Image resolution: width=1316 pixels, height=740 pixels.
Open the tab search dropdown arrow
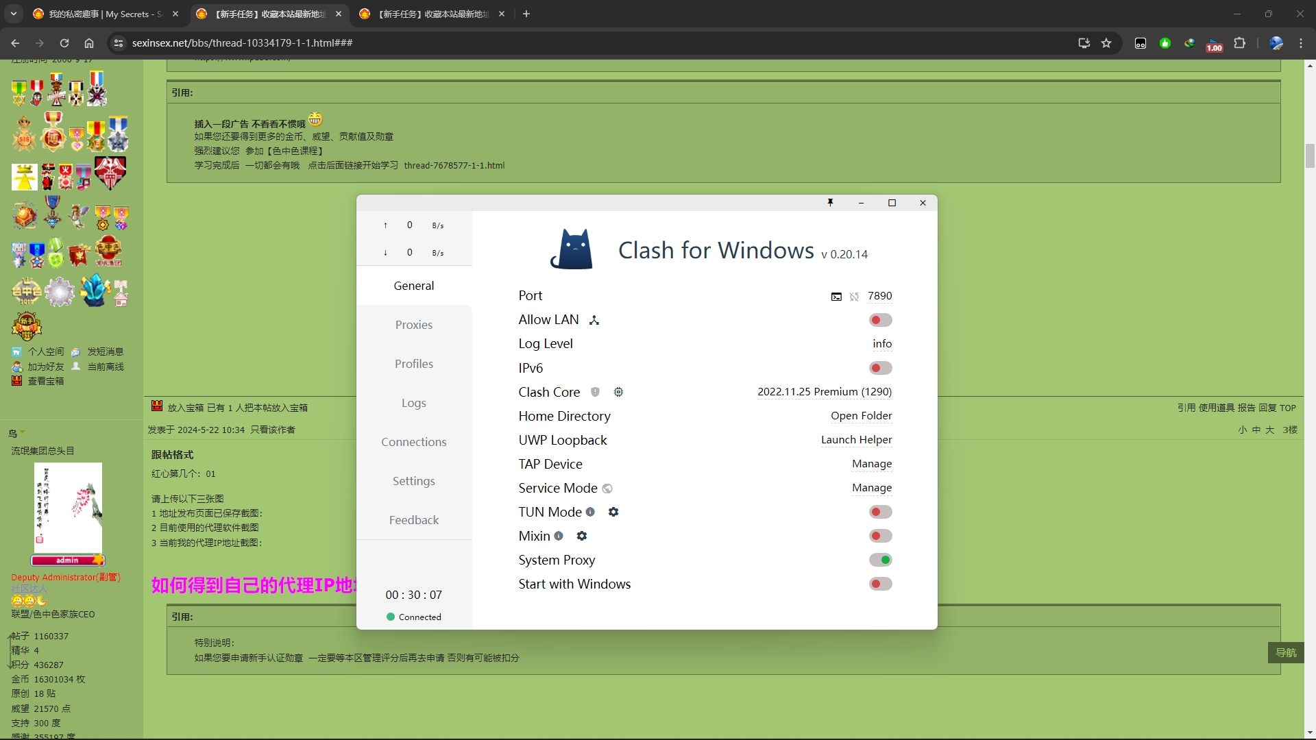tap(14, 14)
